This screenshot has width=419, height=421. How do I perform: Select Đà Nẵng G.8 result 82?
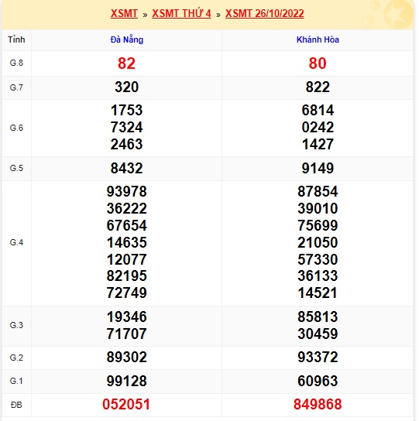click(126, 63)
